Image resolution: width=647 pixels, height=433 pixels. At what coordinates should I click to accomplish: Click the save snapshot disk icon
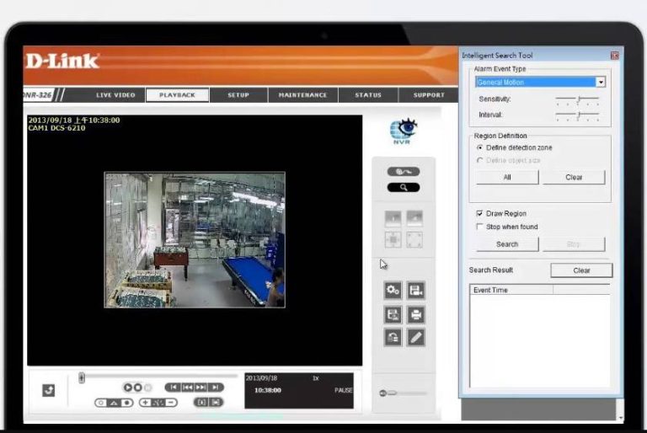[393, 314]
